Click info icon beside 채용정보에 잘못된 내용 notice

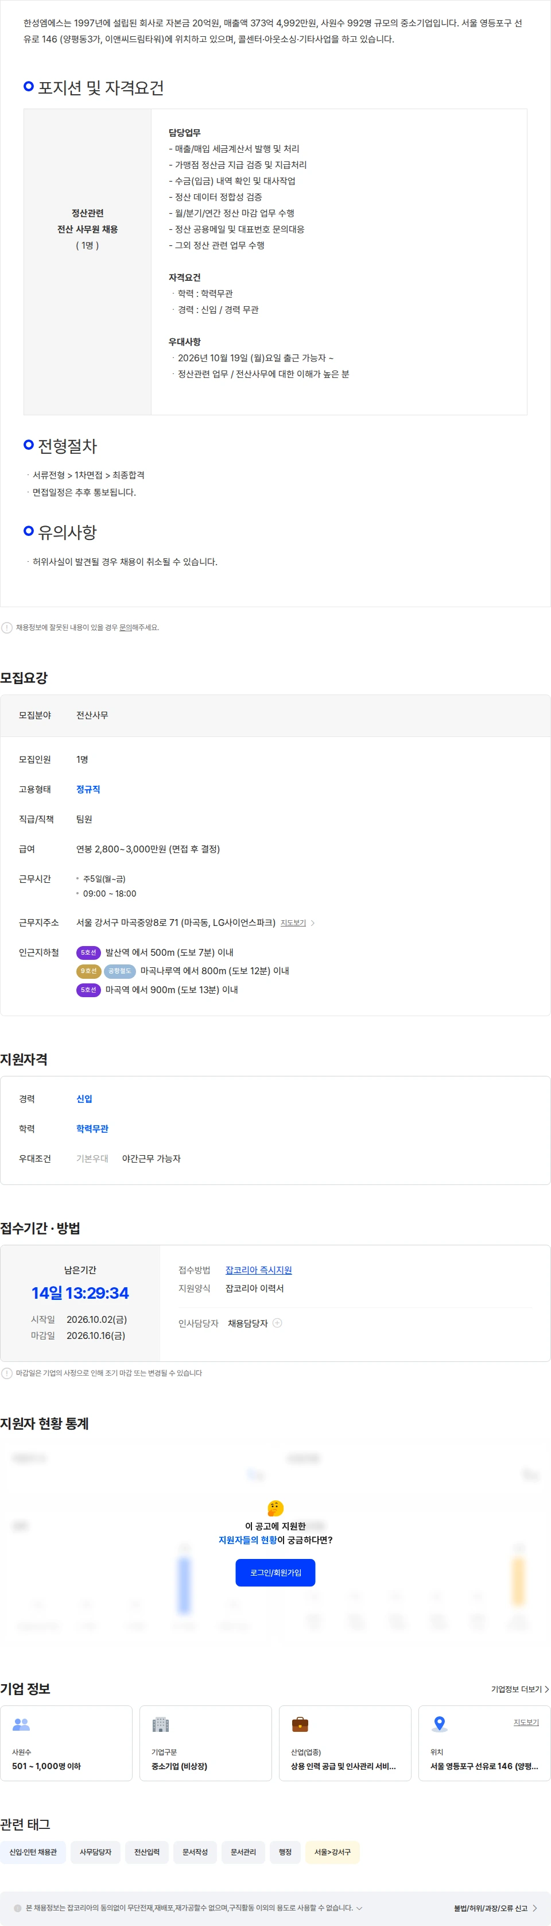(7, 627)
